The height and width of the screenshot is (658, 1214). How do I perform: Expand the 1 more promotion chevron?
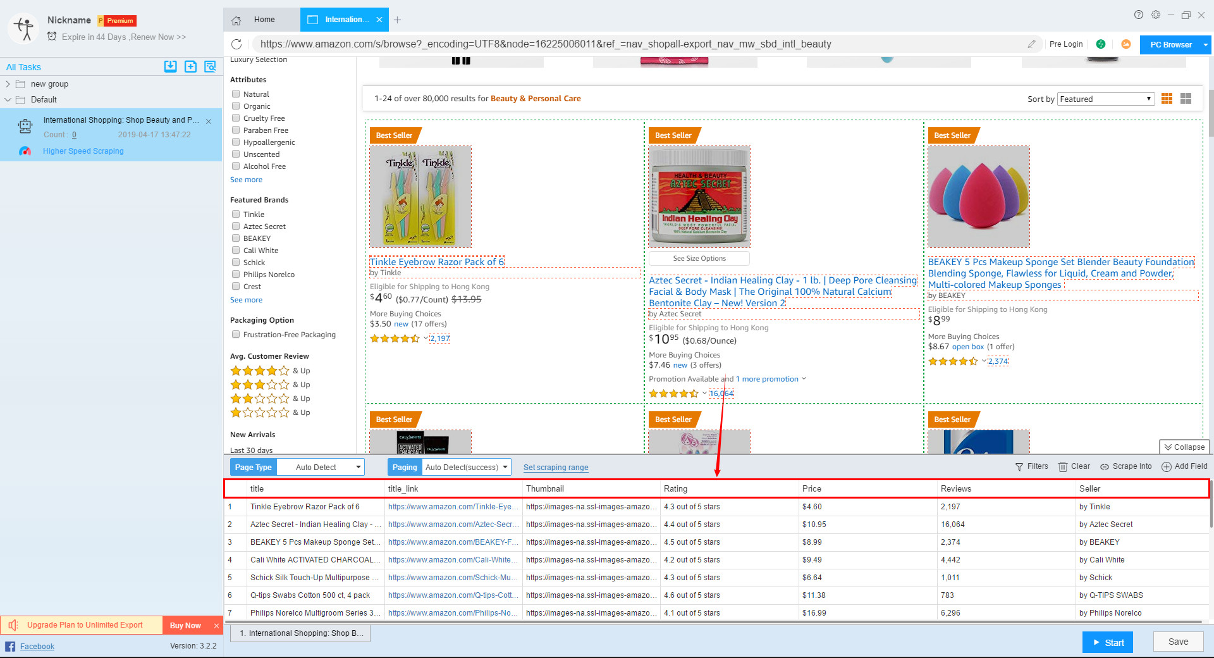(x=804, y=379)
